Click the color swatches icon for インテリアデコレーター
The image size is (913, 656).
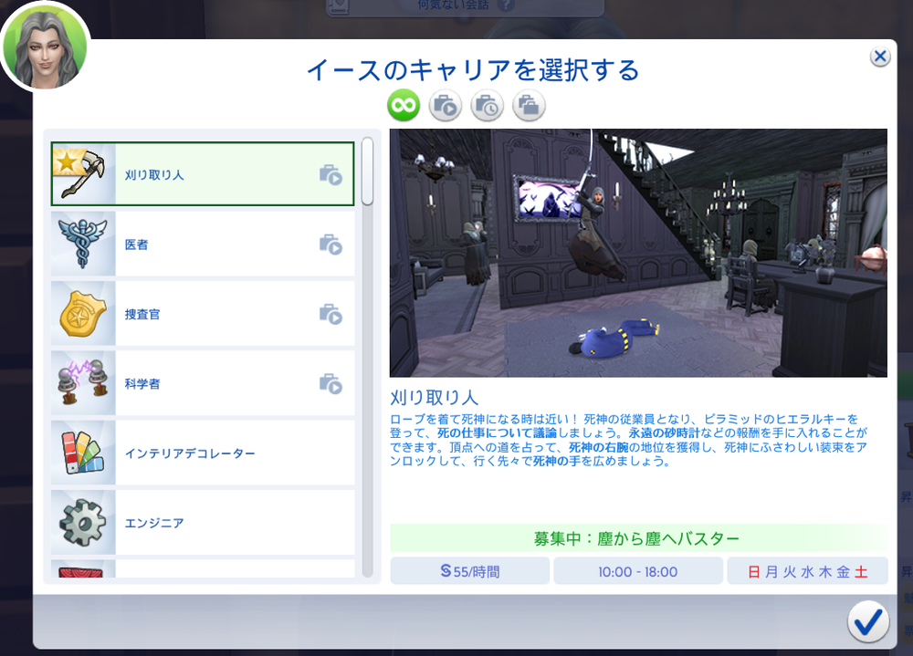[x=83, y=453]
